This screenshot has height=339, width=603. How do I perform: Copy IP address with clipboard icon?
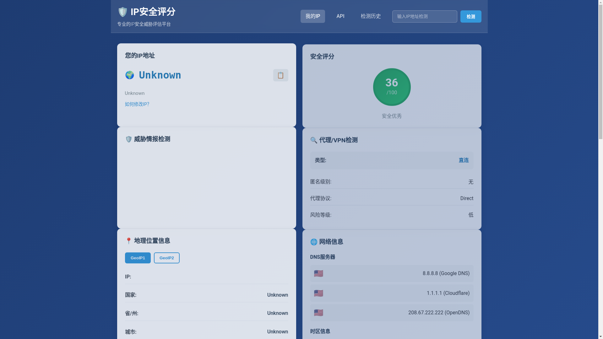tap(280, 75)
